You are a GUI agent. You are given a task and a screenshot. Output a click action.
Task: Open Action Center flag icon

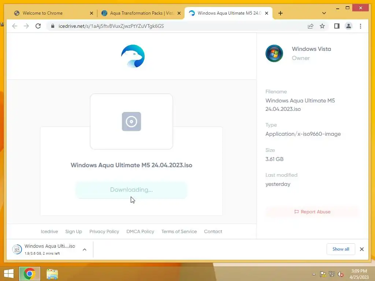tap(323, 274)
